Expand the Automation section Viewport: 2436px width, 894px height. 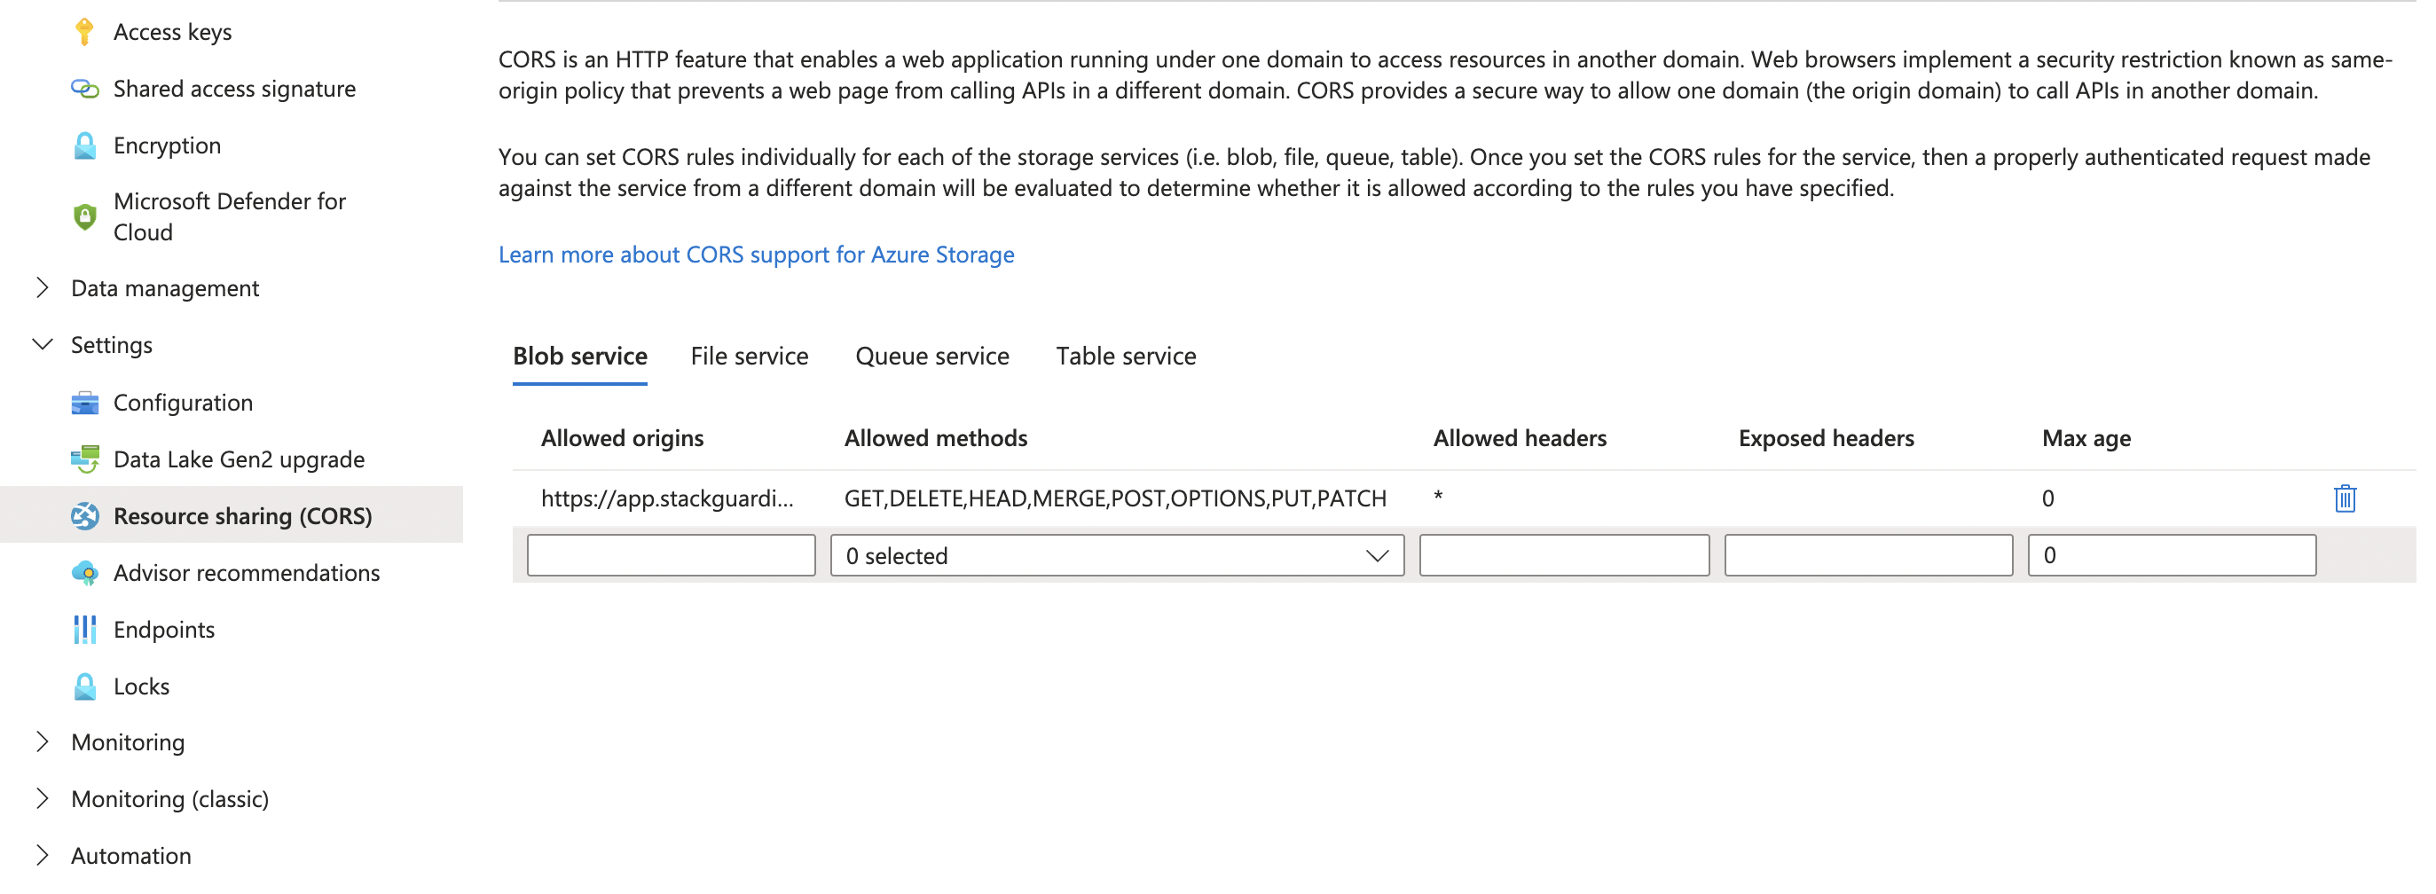coord(42,854)
